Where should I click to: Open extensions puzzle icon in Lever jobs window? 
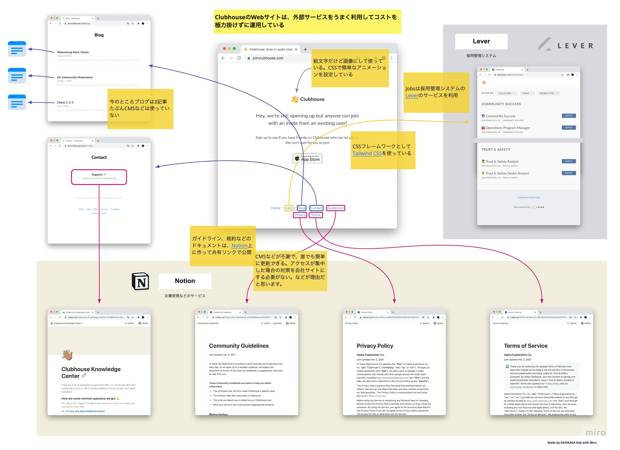coord(568,75)
